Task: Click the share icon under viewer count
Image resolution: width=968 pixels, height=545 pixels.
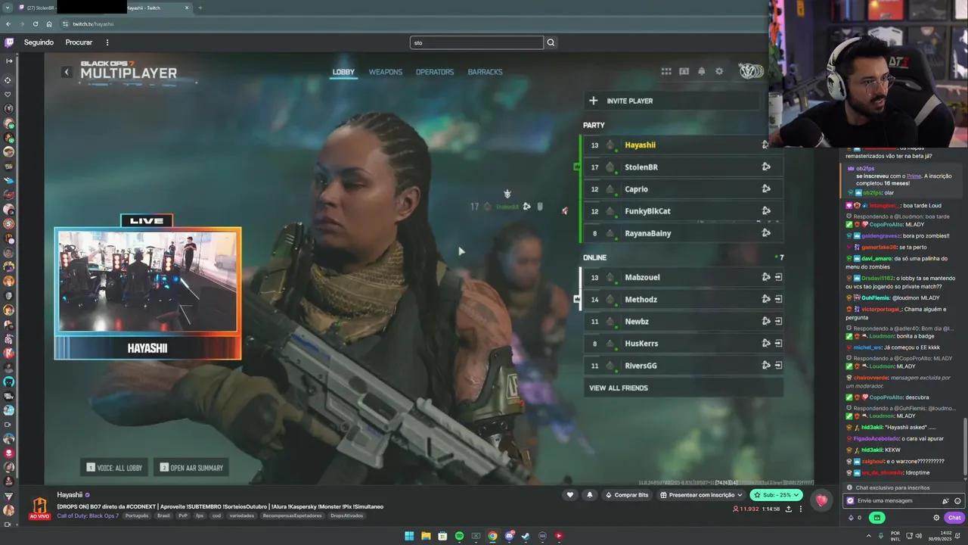Action: [x=789, y=509]
